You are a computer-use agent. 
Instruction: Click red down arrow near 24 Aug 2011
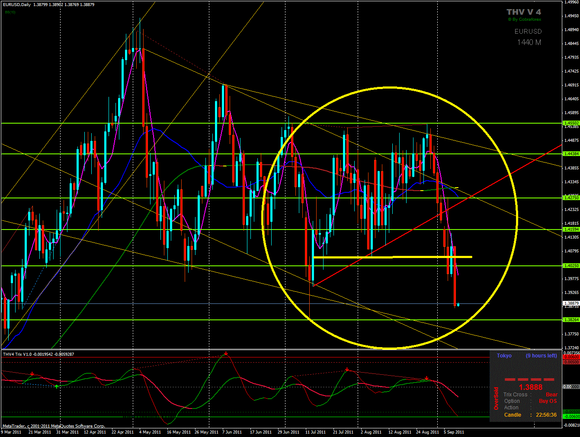pyautogui.click(x=427, y=378)
